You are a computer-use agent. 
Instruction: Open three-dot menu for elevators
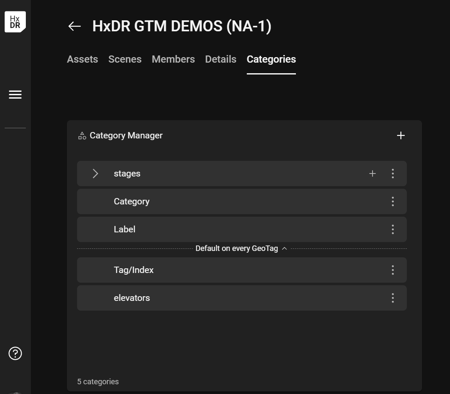pos(392,298)
